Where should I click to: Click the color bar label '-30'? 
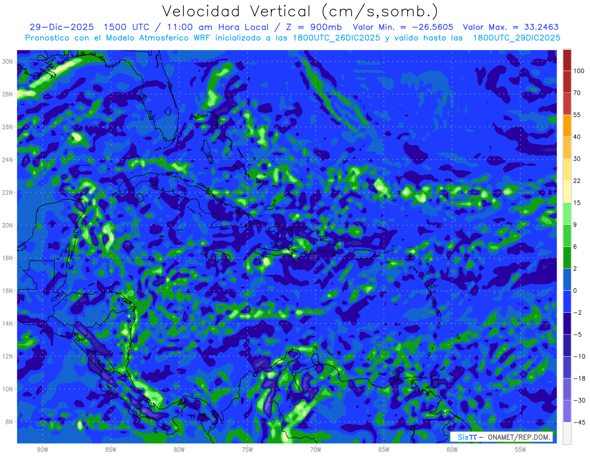(579, 400)
